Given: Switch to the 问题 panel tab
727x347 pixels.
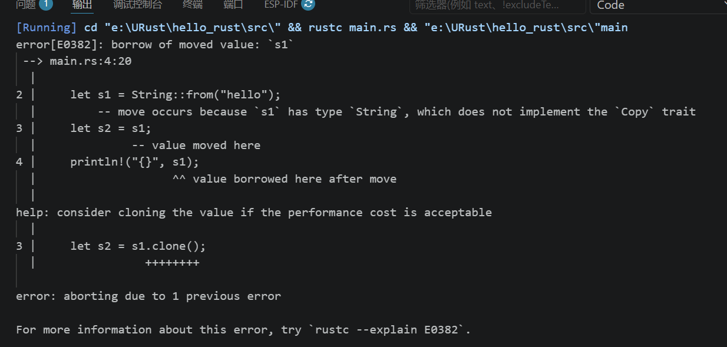Looking at the screenshot, I should pyautogui.click(x=26, y=5).
